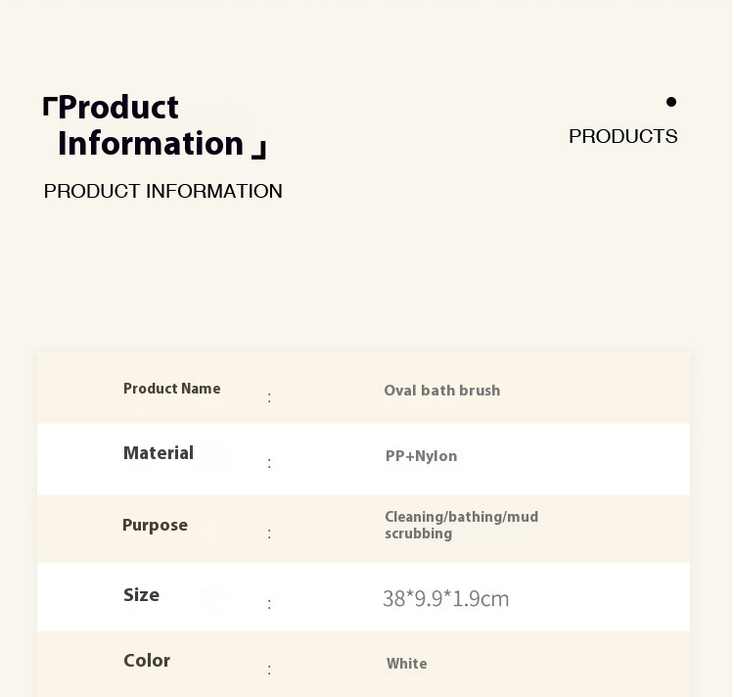Click the PP+Nylon material value
The height and width of the screenshot is (697, 734).
421,456
